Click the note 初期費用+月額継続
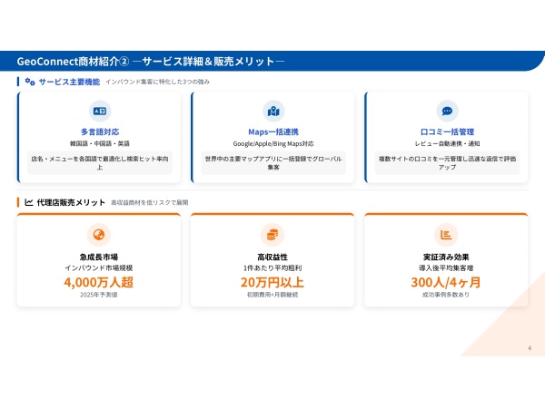Image resolution: width=545 pixels, height=408 pixels. pyautogui.click(x=272, y=295)
